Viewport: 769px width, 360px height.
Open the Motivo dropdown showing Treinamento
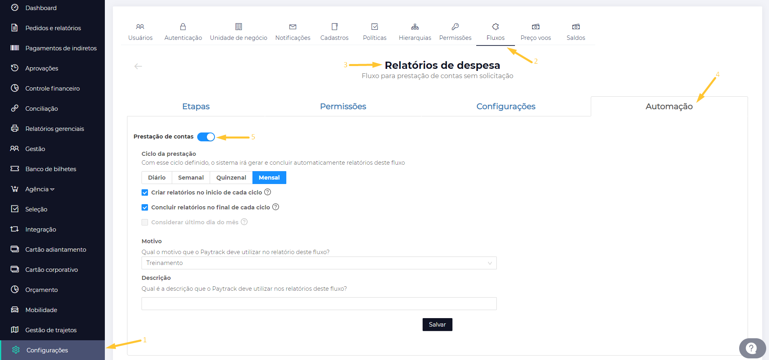(319, 263)
